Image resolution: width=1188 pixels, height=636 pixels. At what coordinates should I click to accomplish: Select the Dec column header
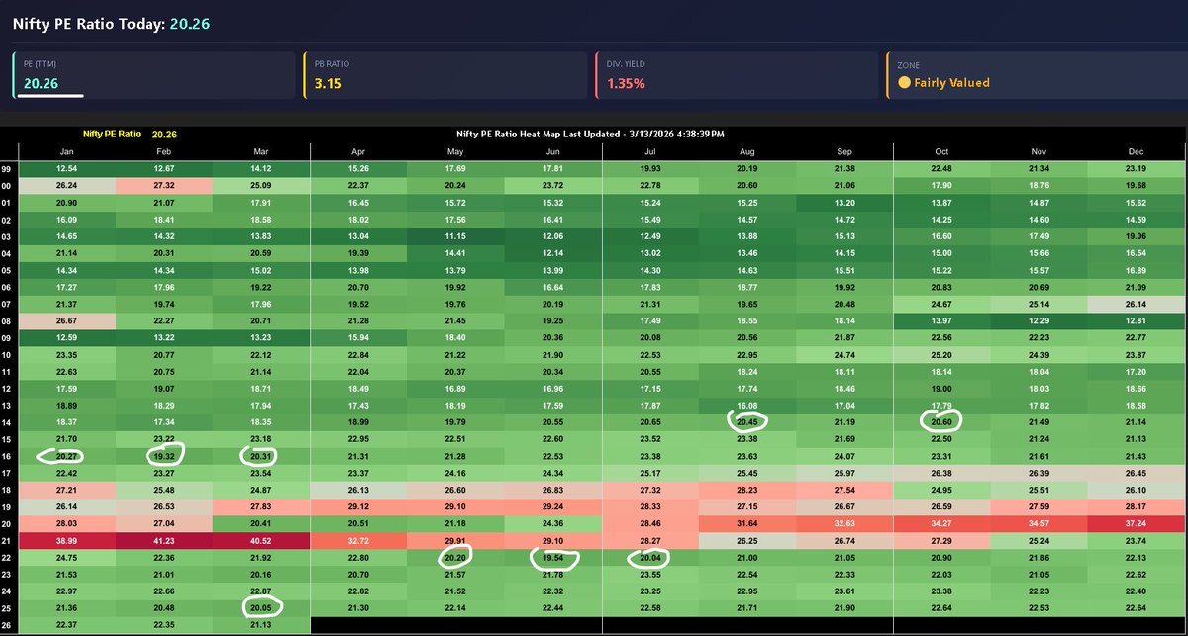pos(1136,151)
